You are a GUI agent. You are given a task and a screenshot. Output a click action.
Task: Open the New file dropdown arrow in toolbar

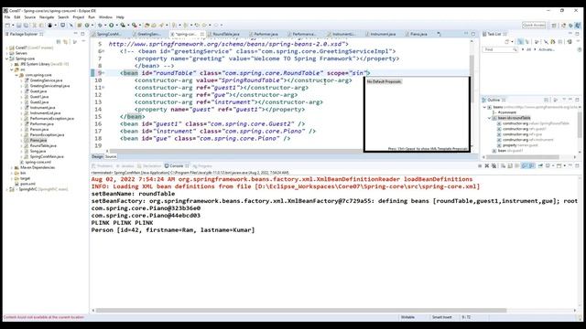[x=13, y=26]
